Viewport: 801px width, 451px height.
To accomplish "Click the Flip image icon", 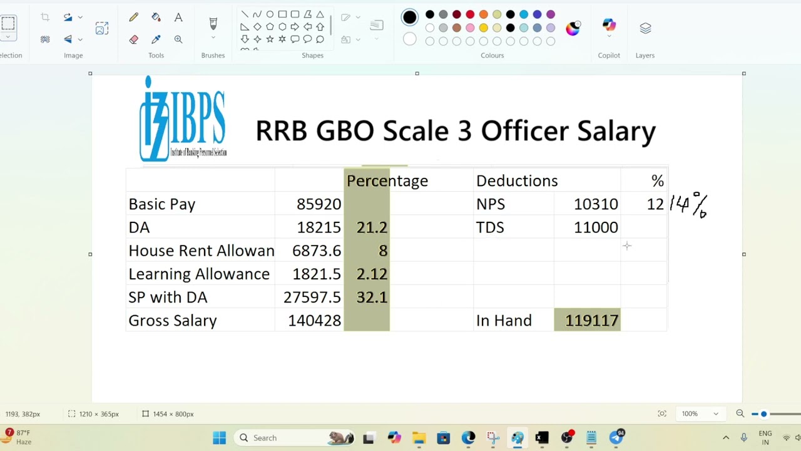I will pos(68,39).
